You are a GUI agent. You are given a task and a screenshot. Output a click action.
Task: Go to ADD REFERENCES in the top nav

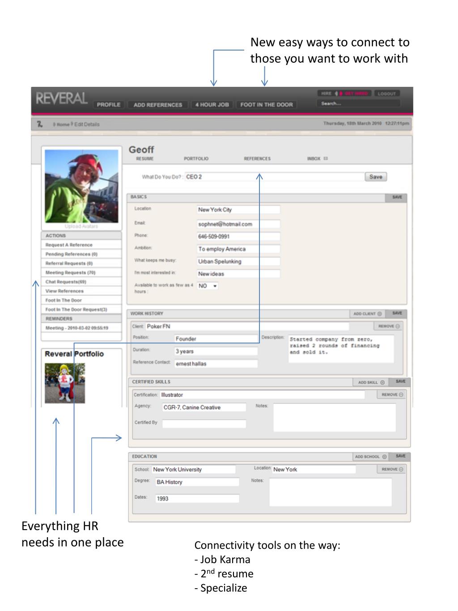tap(158, 105)
